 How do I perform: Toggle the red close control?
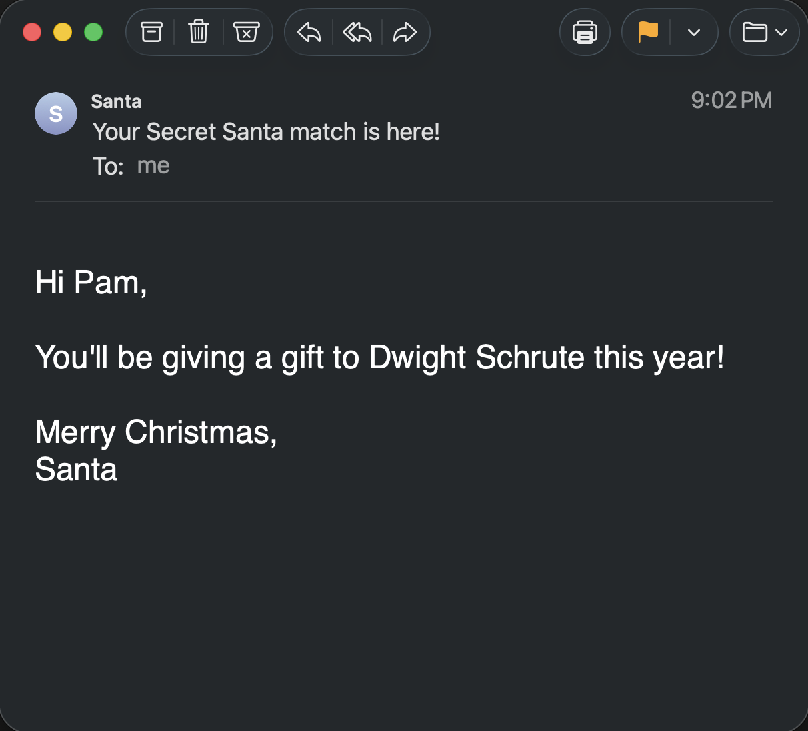[32, 31]
